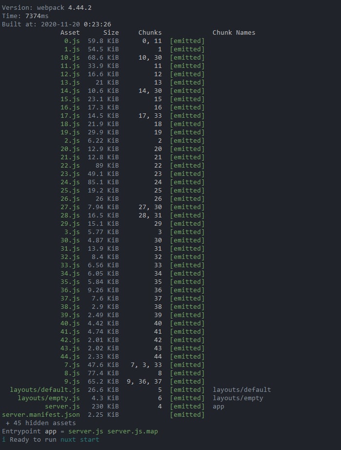The image size is (341, 450).
Task: Click chunks '7, 3, 33' in the 7.js row
Action: tap(146, 365)
